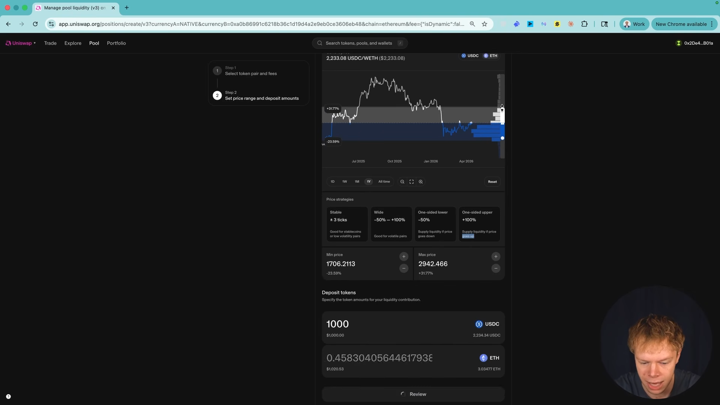Set chart timeframe to 1Y
This screenshot has height=405, width=720.
369,181
